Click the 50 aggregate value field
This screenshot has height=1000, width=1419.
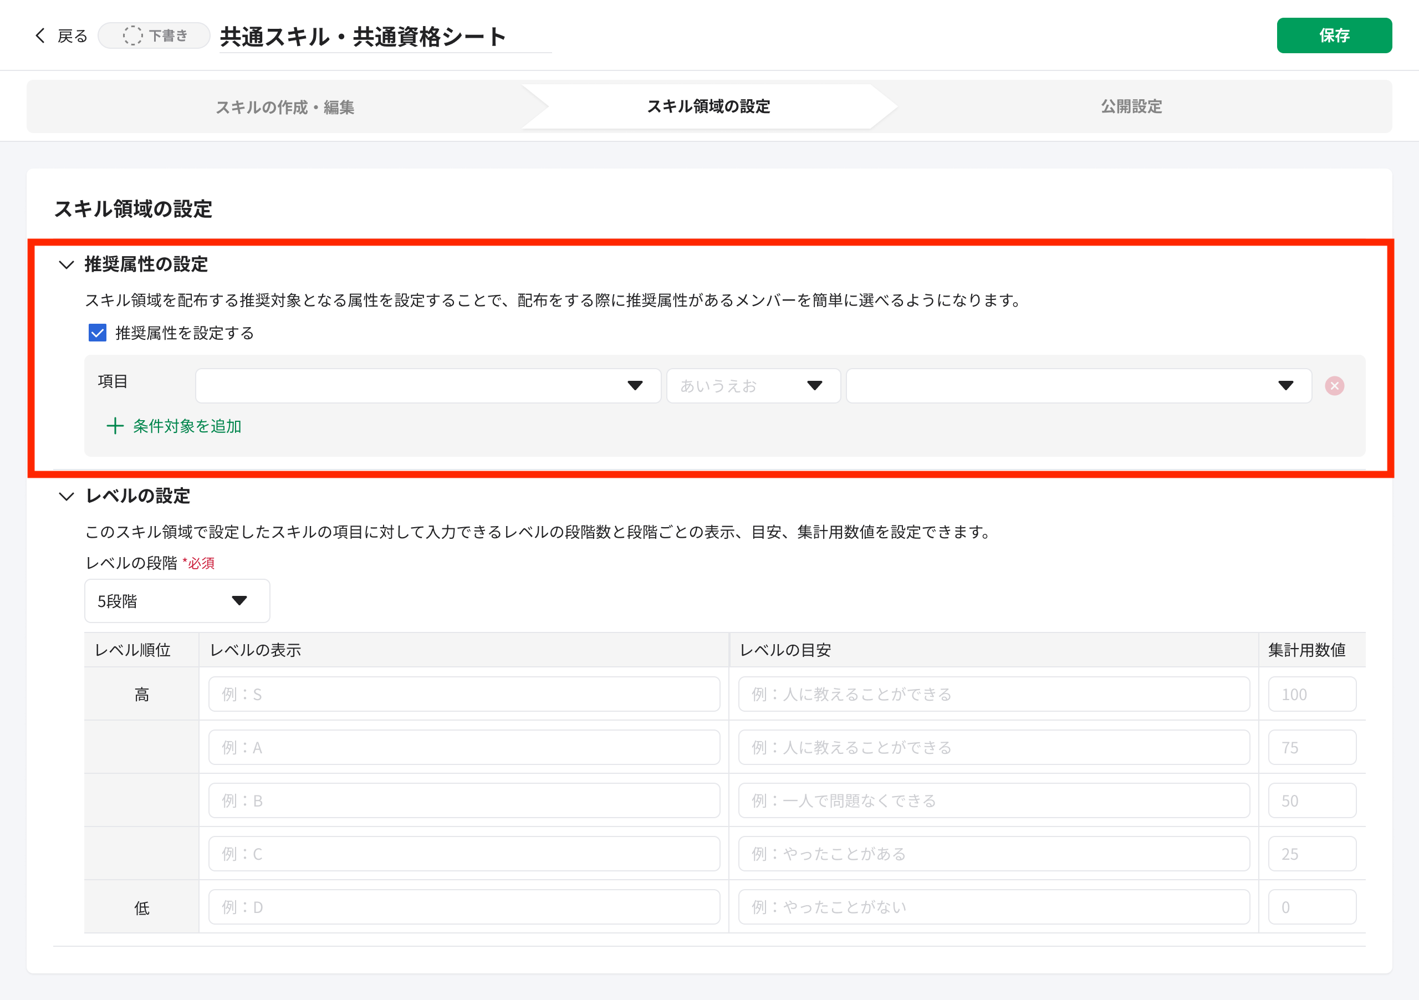pyautogui.click(x=1312, y=800)
